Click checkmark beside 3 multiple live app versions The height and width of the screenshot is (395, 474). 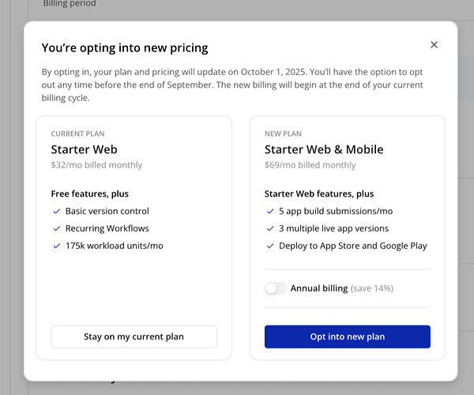pos(270,229)
